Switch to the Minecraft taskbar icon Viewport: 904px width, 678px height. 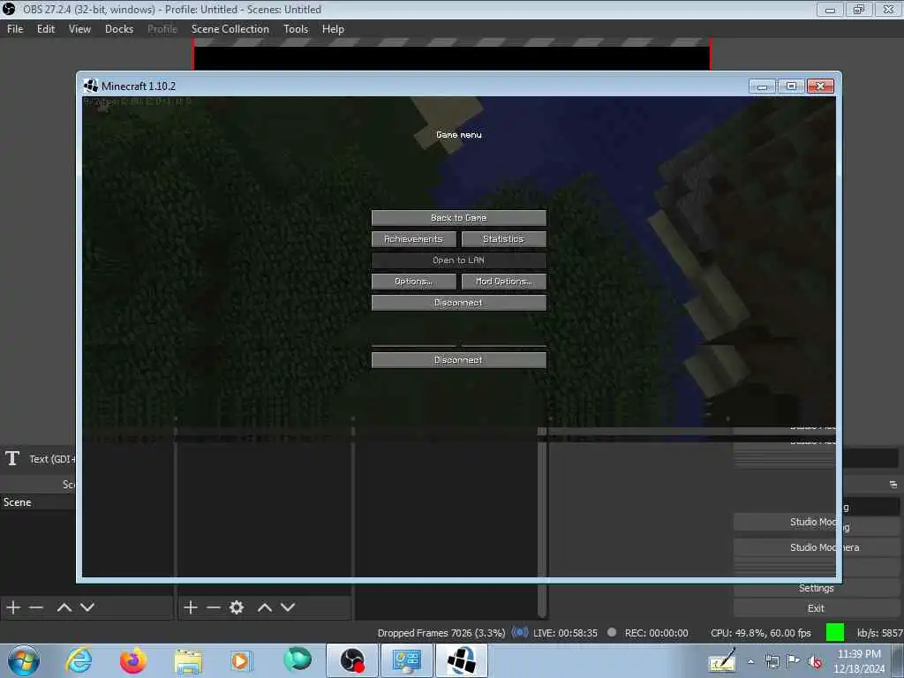pyautogui.click(x=461, y=660)
